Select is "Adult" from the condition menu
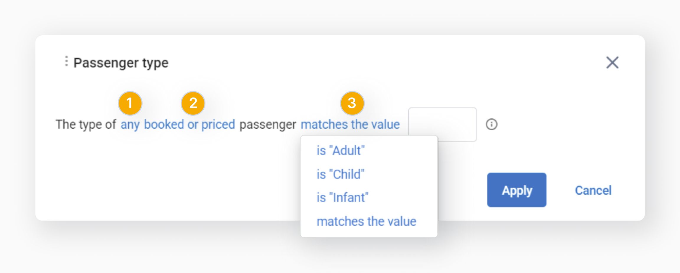This screenshot has height=273, width=680. coord(340,150)
